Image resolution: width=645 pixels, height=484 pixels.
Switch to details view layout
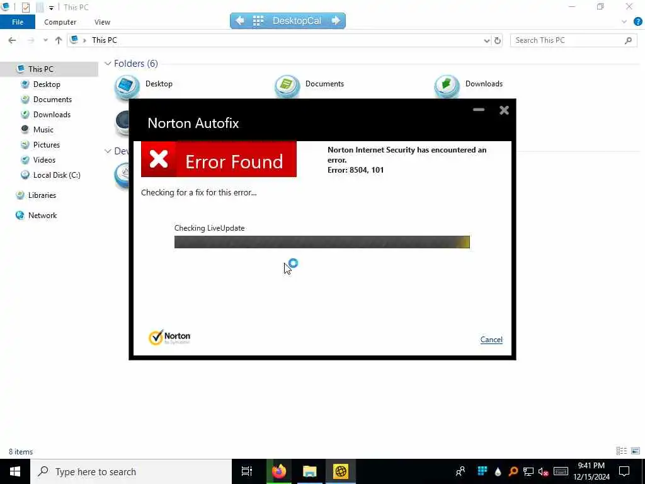click(x=622, y=451)
